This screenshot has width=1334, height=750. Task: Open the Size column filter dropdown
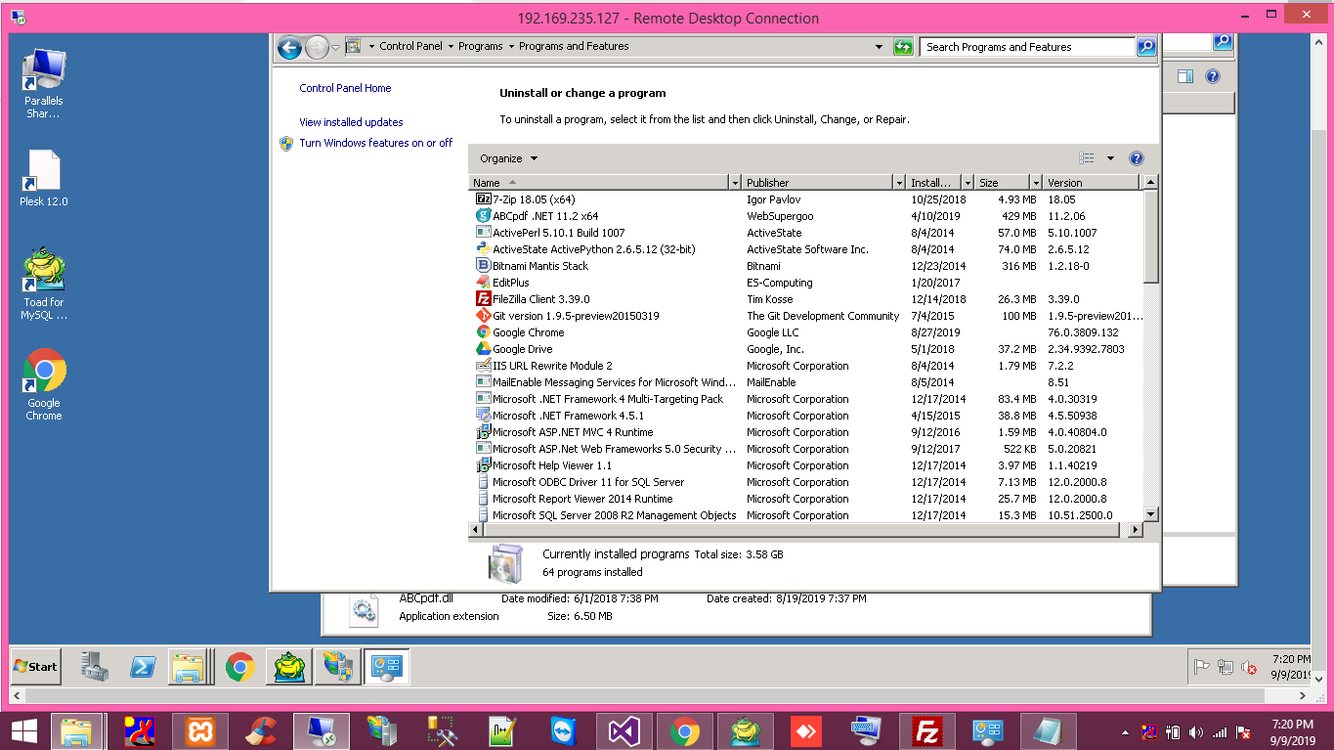[x=1036, y=183]
